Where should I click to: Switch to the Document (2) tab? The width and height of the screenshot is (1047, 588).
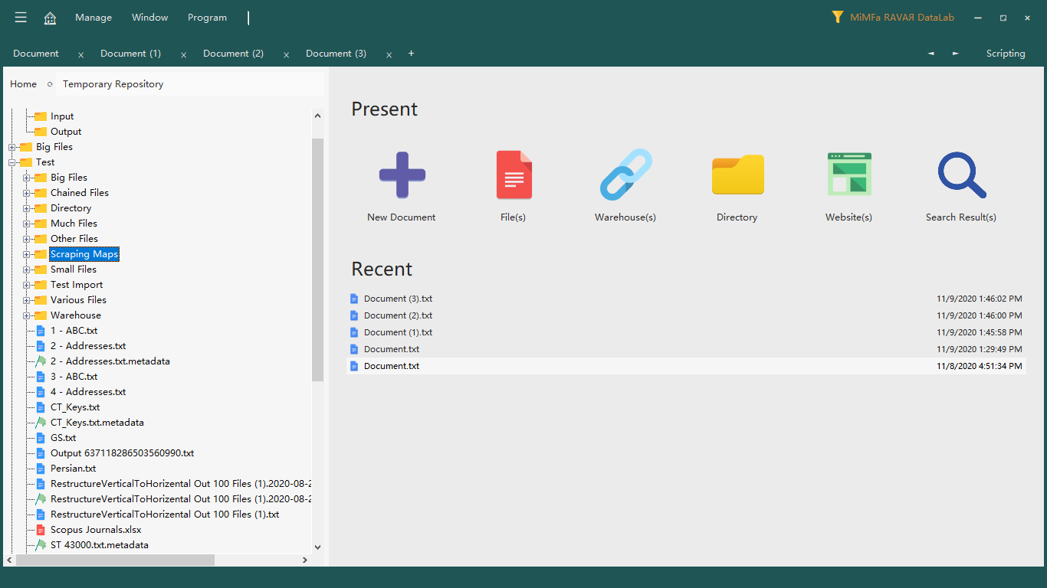(233, 54)
